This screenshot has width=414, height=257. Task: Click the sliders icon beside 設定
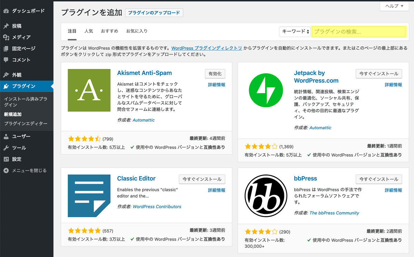tap(6, 159)
